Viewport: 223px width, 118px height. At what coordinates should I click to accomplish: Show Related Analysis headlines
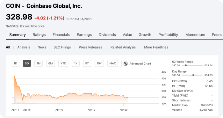click(123, 47)
